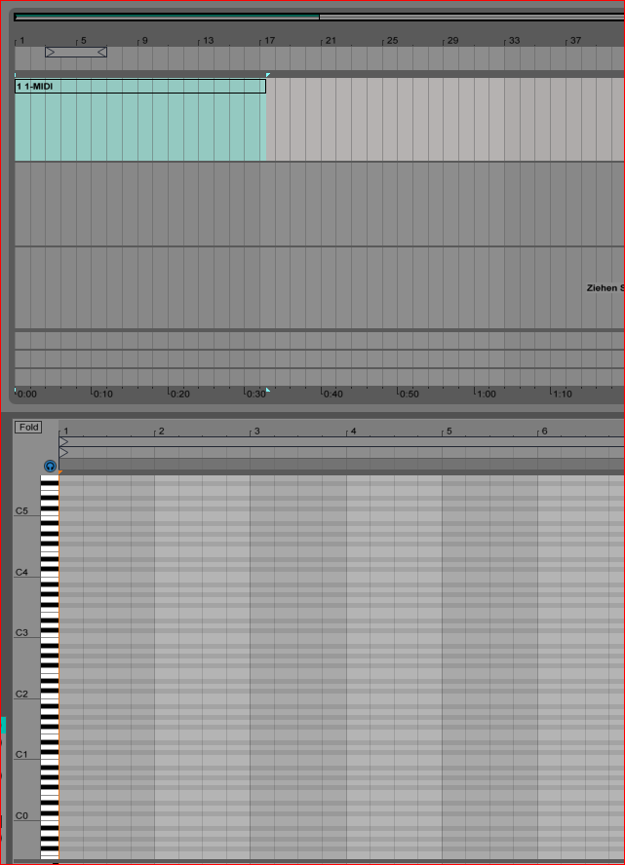Click bar 5 in the arrangement ruler
The height and width of the screenshot is (865, 625).
84,40
